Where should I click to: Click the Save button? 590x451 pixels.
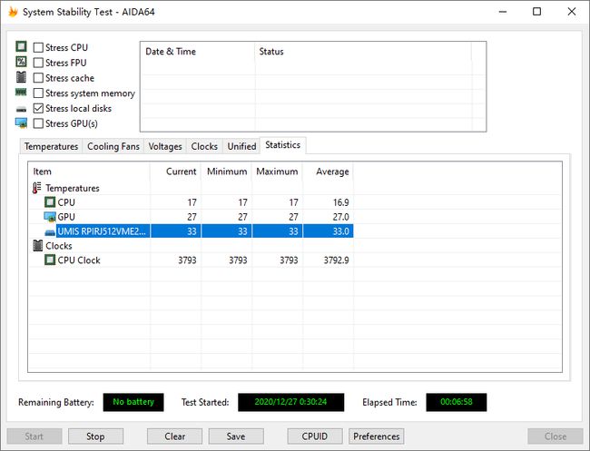236,436
